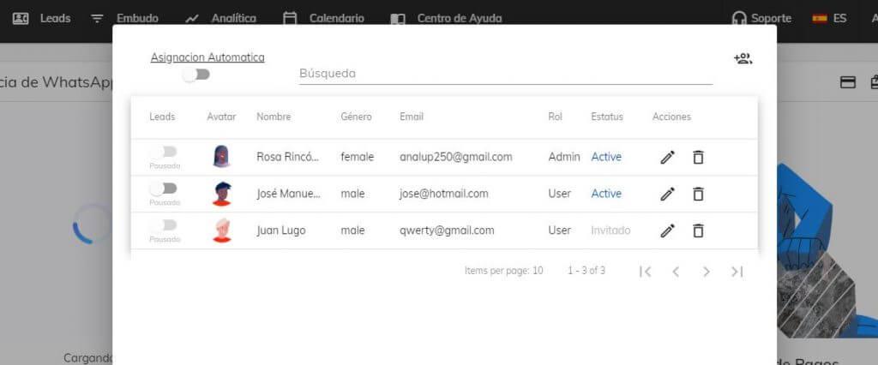Click the Calendario calendar icon

tap(290, 19)
